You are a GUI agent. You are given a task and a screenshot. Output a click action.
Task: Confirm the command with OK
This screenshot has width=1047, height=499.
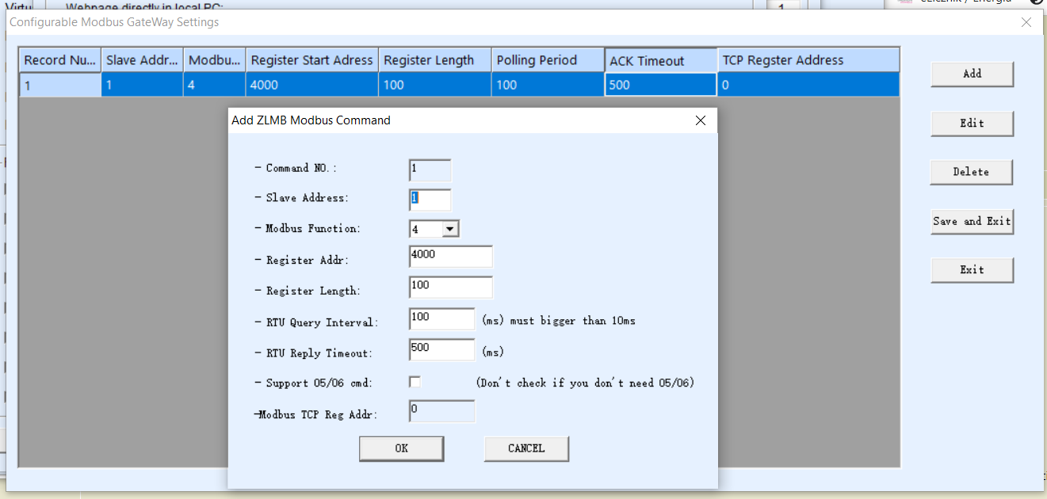point(401,448)
